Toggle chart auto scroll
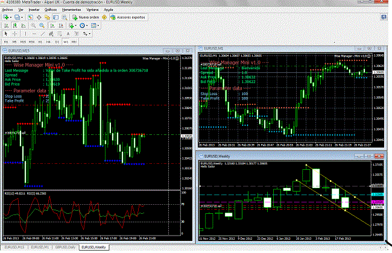The image size is (392, 253). 52,25
